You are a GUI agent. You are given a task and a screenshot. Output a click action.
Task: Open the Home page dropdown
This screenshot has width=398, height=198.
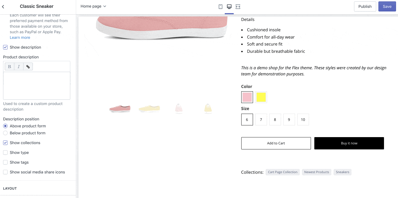coord(93,6)
